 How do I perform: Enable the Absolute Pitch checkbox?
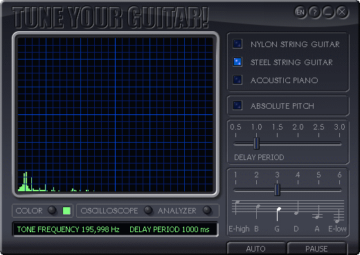pos(237,105)
